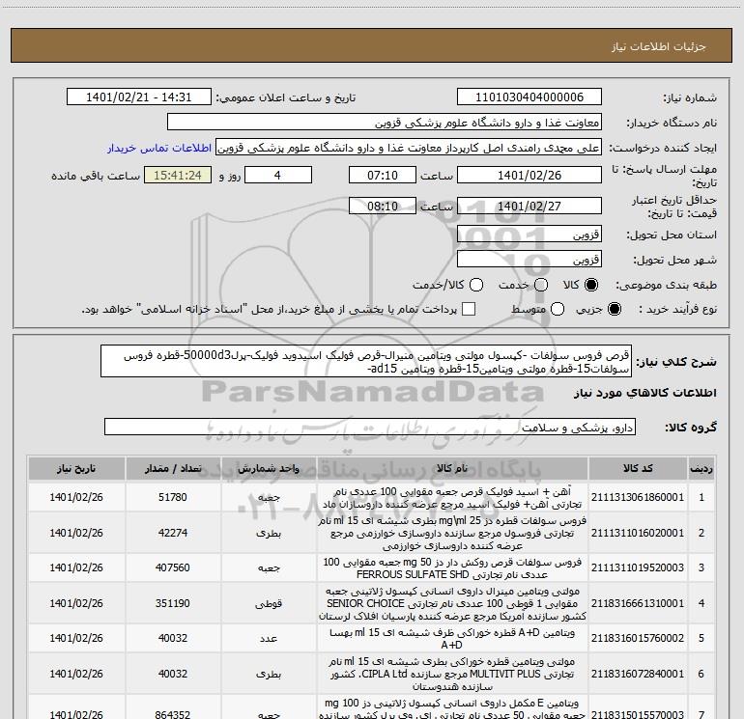Click item code 2111311016020001 in row 2
Screen dimensions: 744x719
coord(638,533)
